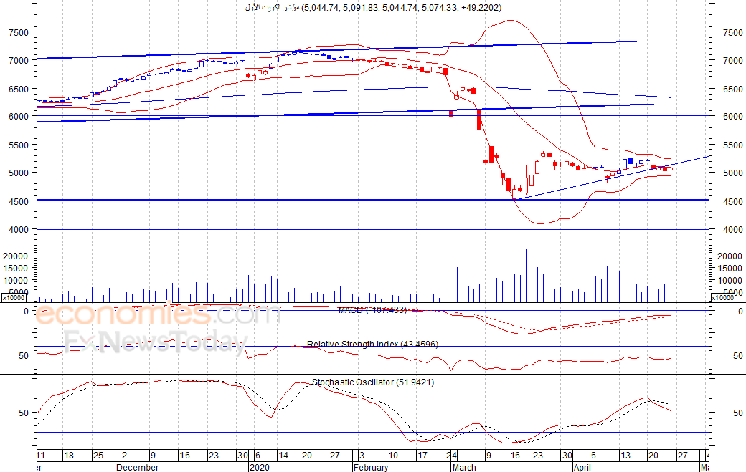Click the left x10000 volume multiplier box

click(x=14, y=298)
